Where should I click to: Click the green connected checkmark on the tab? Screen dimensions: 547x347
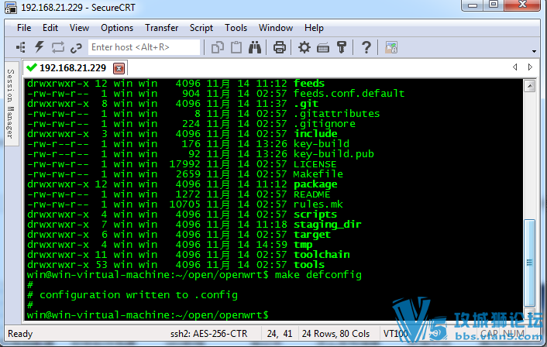(32, 67)
